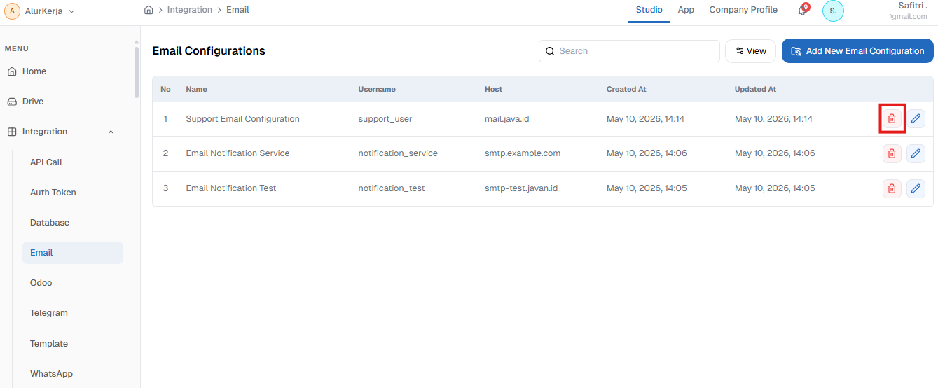
Task: Delete the Email Notification Service row
Action: 892,153
